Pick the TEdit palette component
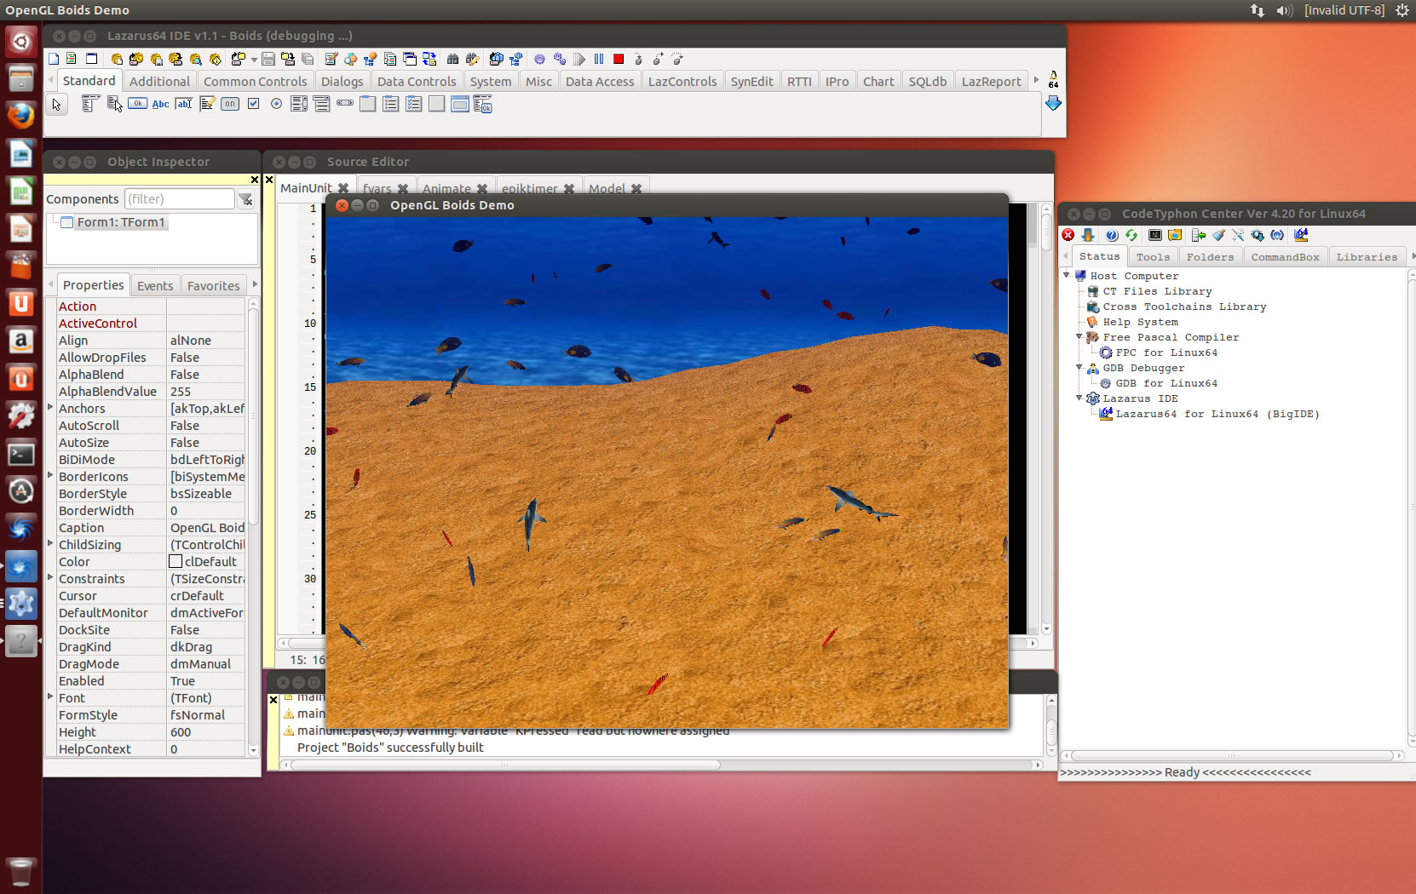The height and width of the screenshot is (894, 1416). pos(183,104)
